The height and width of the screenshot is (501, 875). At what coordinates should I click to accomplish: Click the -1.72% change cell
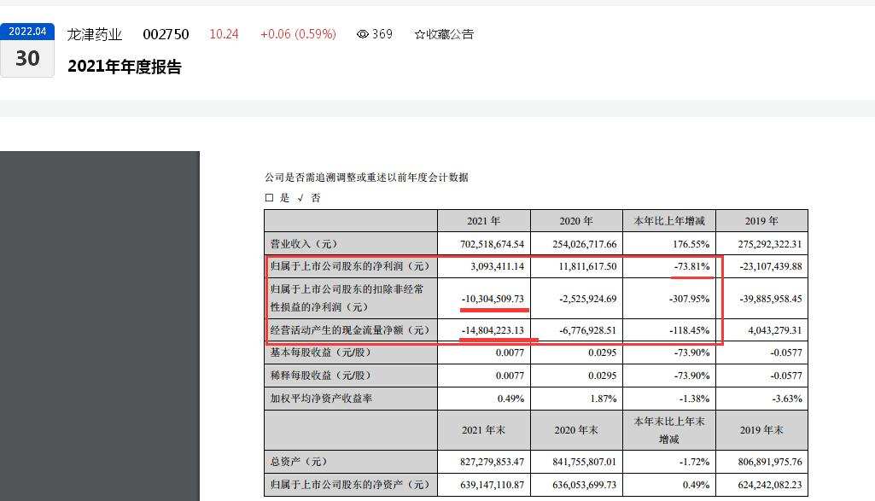tap(694, 462)
